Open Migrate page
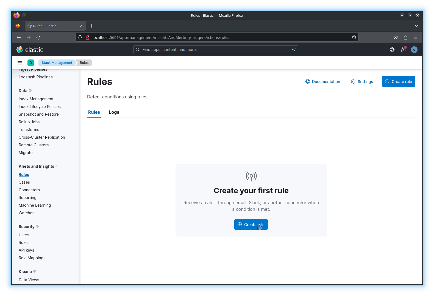The height and width of the screenshot is (296, 434). (26, 153)
